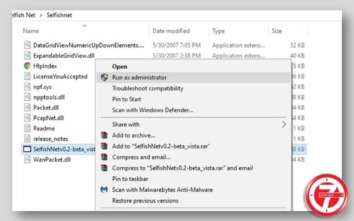Click the sort arrow above Name column
The width and height of the screenshot is (354, 221).
click(x=85, y=25)
